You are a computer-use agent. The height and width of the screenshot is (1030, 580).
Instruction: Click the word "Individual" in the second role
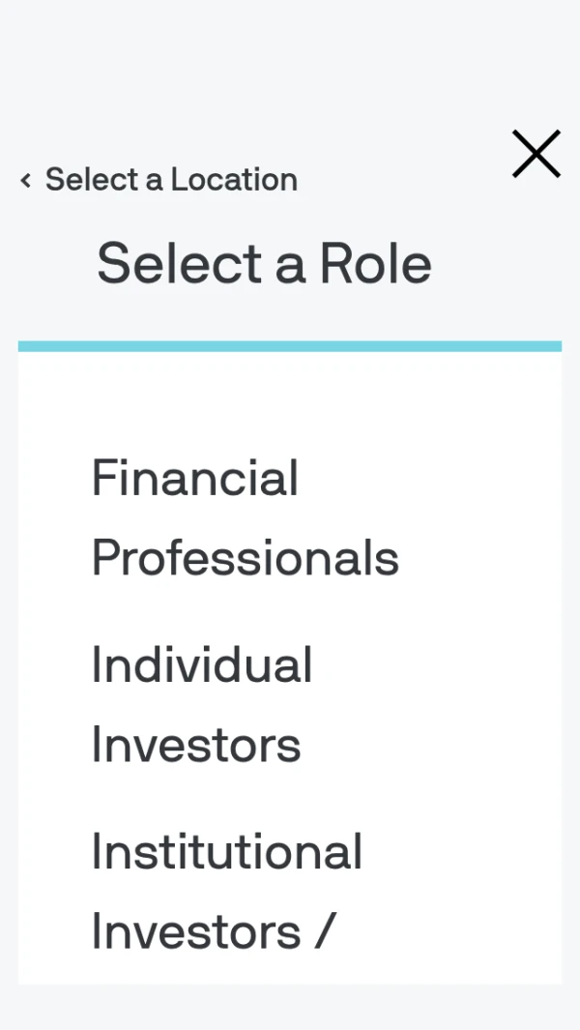201,665
